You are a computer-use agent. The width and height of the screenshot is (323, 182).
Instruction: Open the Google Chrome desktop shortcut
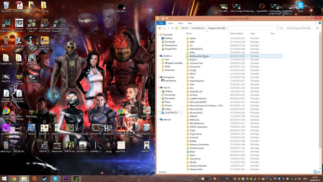tap(6, 114)
